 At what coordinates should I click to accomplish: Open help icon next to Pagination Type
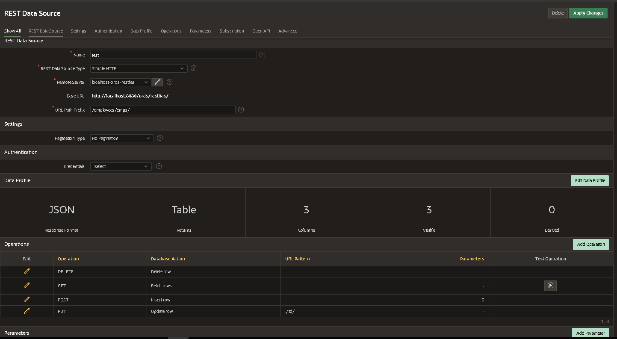[x=160, y=138]
